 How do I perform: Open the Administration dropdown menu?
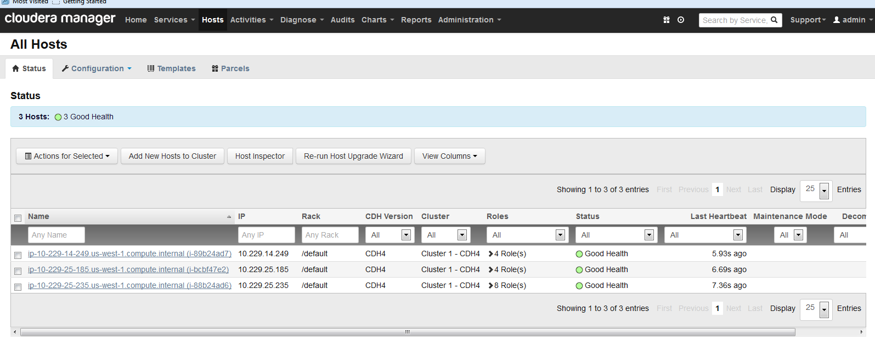coord(470,20)
